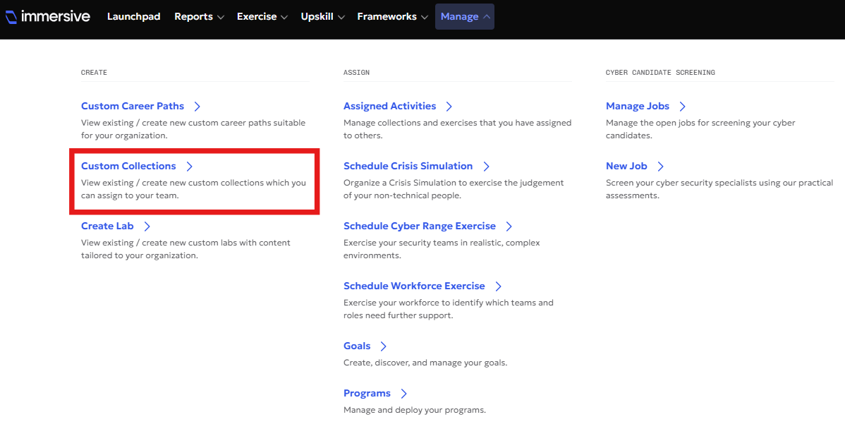Click 'create new custom collections' description text
Image resolution: width=845 pixels, height=436 pixels.
(193, 189)
